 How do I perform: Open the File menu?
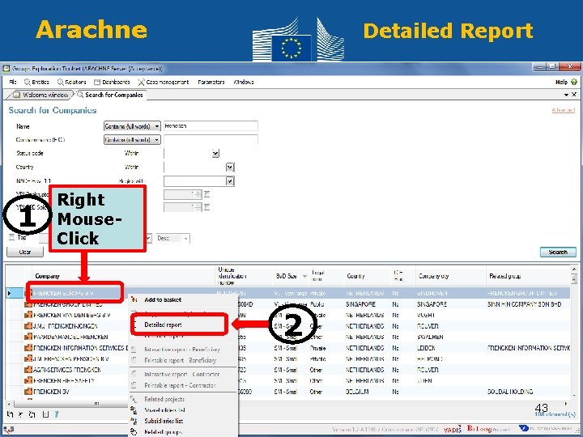click(13, 82)
